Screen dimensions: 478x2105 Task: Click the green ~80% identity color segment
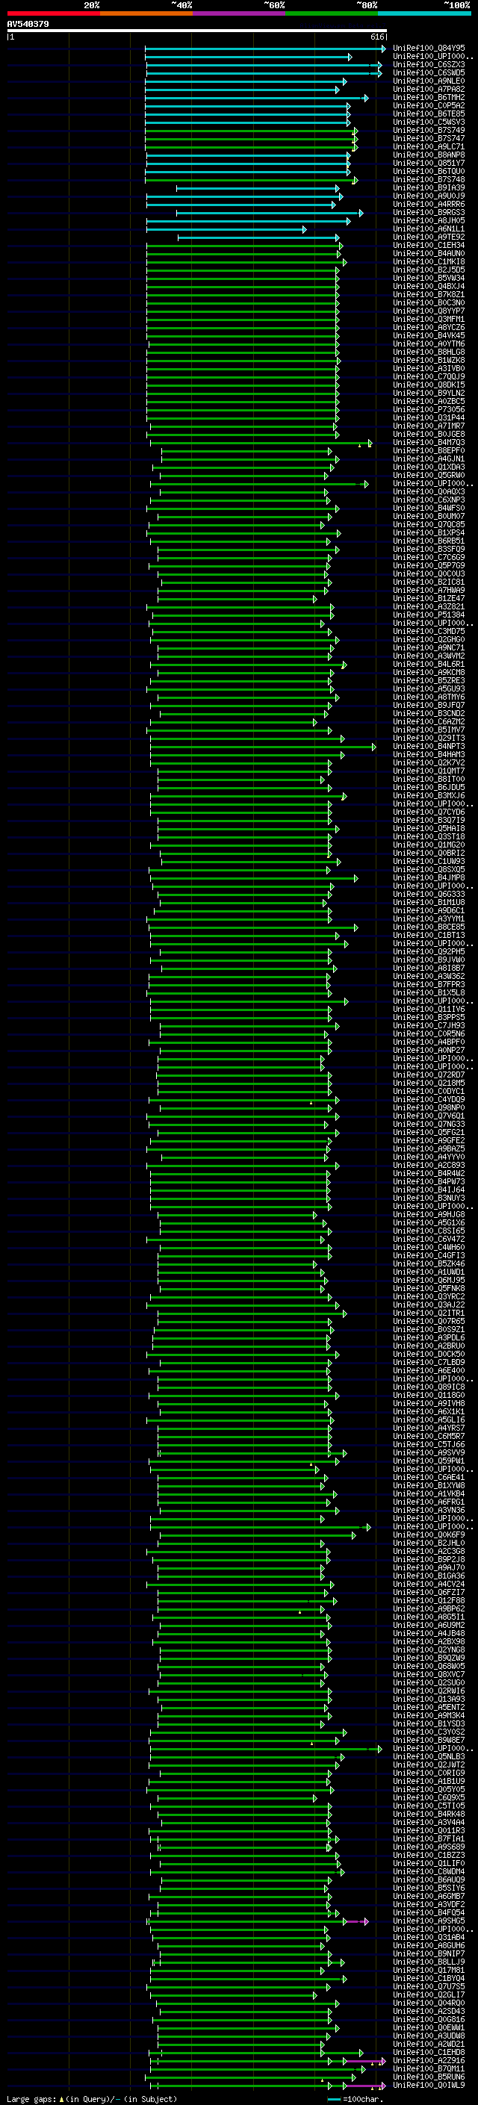332,13
